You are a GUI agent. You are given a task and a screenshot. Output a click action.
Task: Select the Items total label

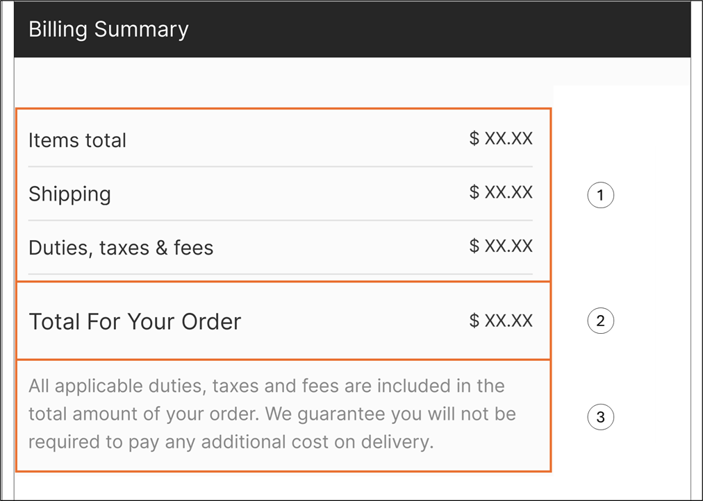coord(77,140)
